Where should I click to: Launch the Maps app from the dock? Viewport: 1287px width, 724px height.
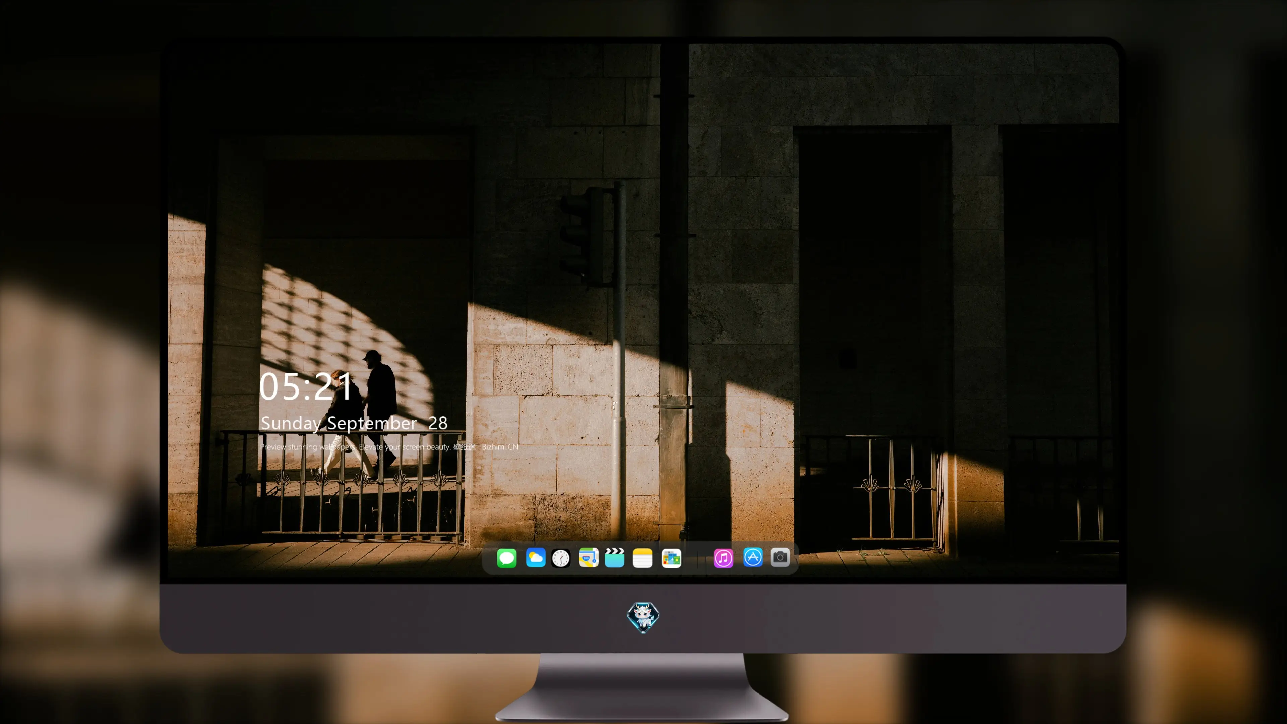(589, 558)
